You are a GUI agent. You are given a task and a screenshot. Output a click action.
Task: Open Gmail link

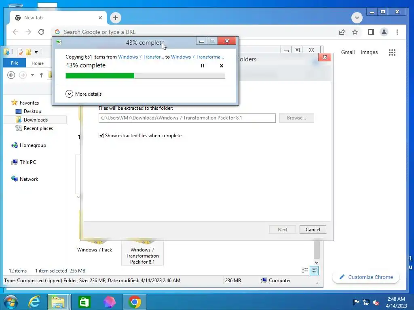[x=348, y=52]
